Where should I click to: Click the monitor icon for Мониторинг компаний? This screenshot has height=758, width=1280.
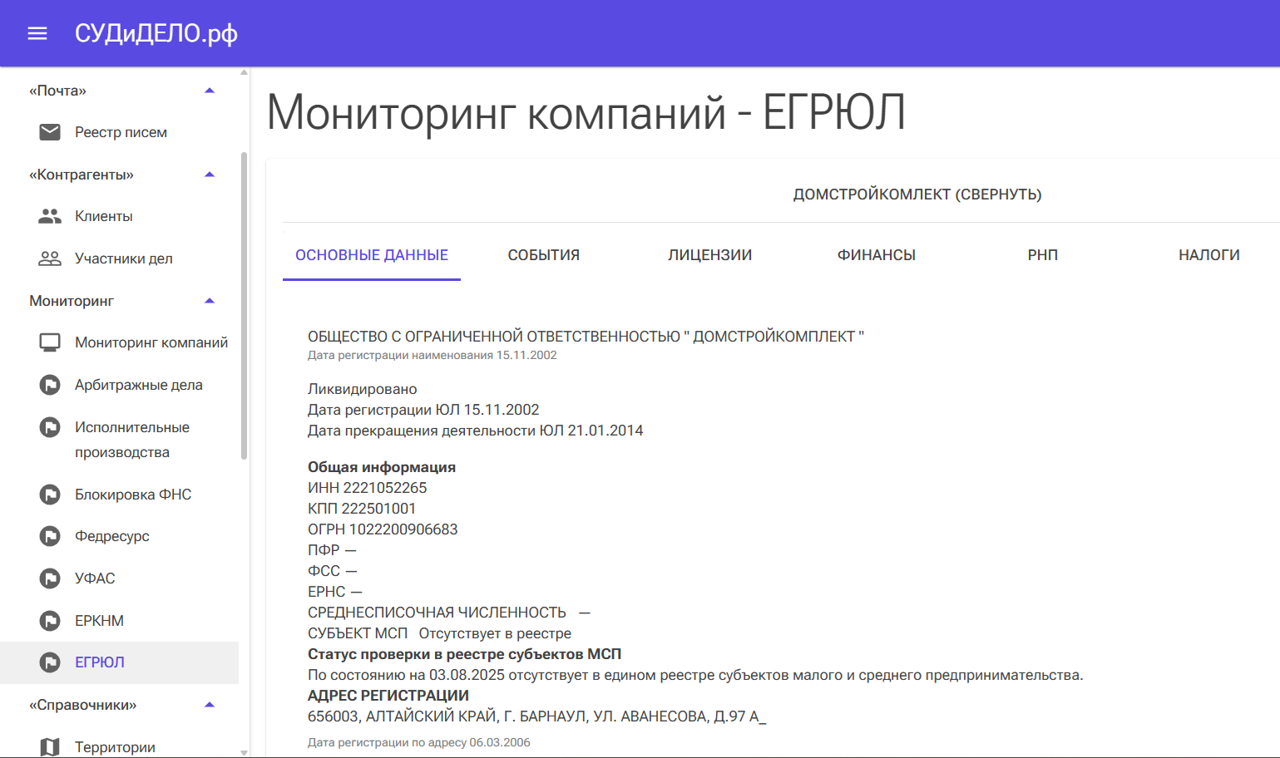[x=50, y=342]
